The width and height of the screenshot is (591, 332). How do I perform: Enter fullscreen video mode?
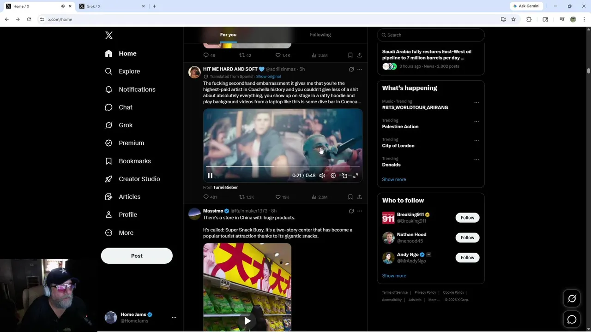pyautogui.click(x=356, y=176)
